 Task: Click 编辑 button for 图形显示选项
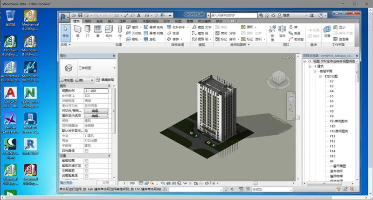pyautogui.click(x=96, y=115)
